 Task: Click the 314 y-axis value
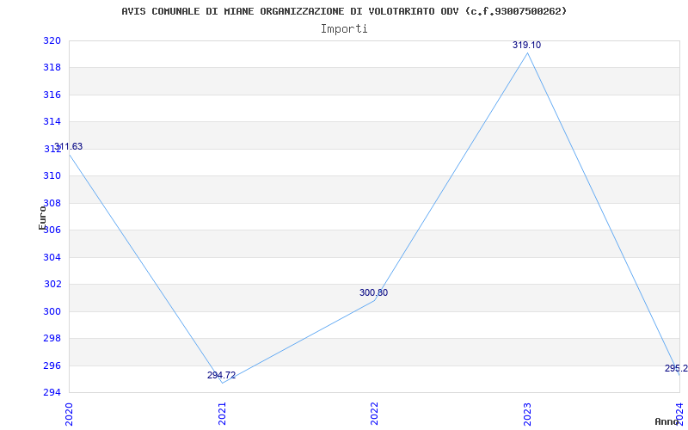[52, 121]
